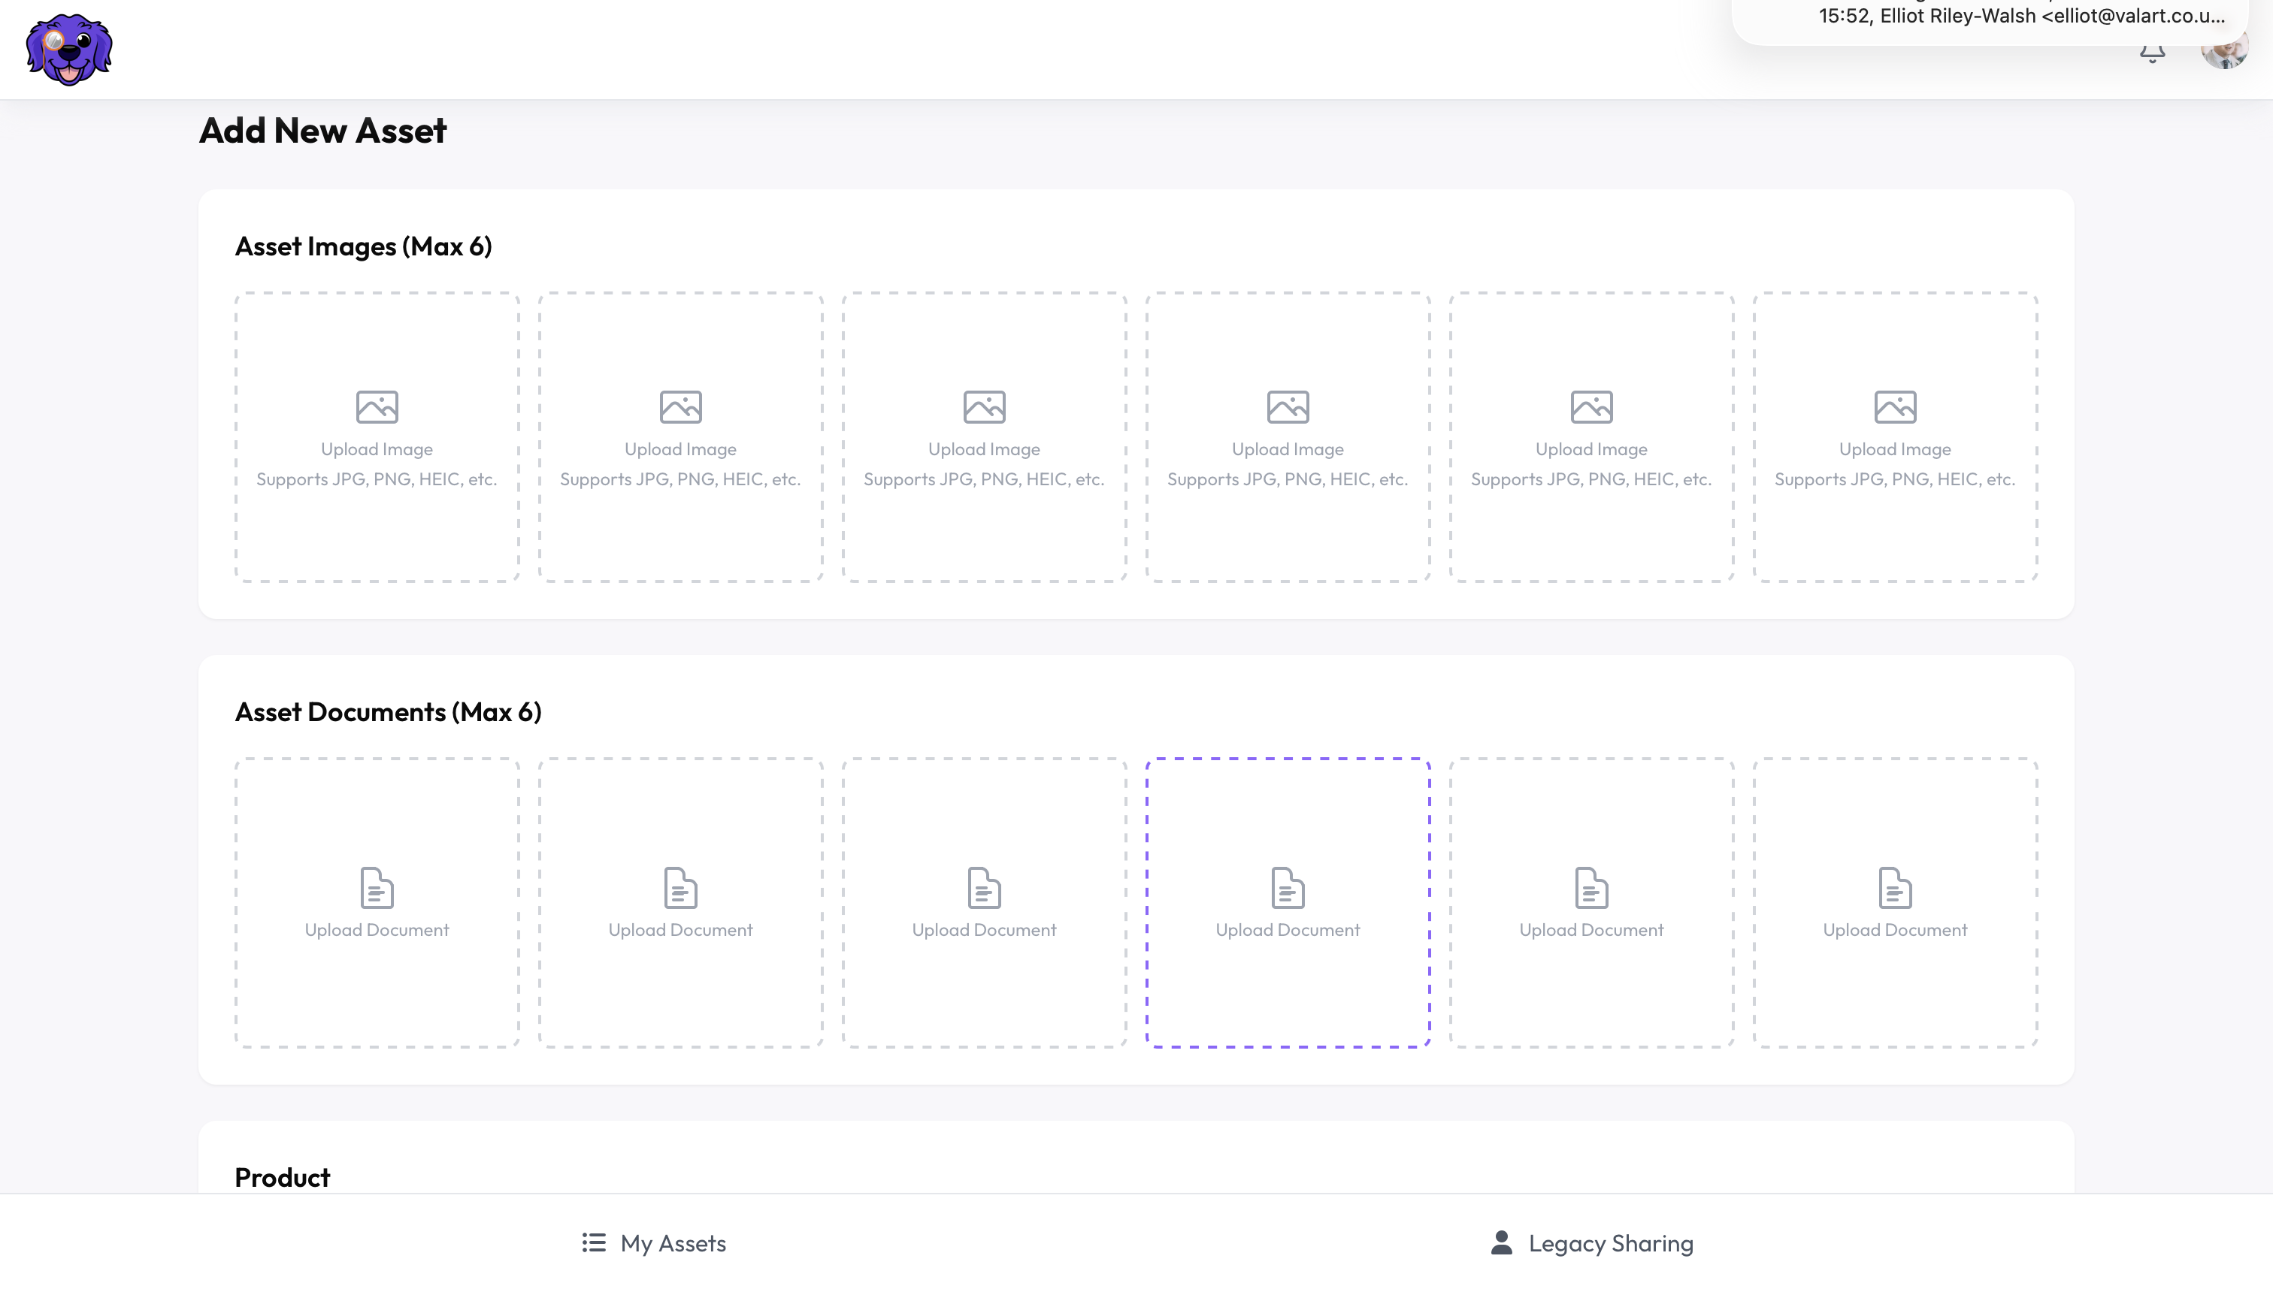Viewport: 2273px width, 1289px height.
Task: Upload a document in the third slot
Action: tap(983, 903)
